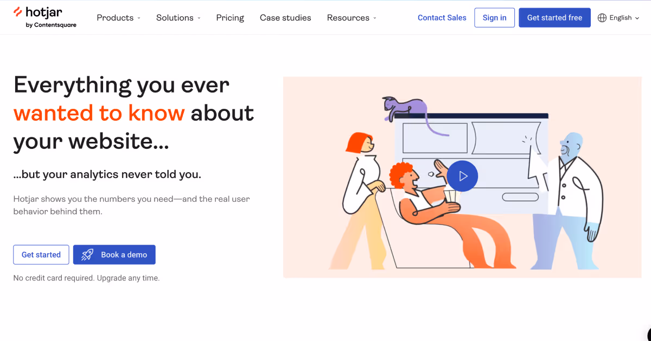This screenshot has height=341, width=651.
Task: Open the English language selector
Action: (x=618, y=18)
